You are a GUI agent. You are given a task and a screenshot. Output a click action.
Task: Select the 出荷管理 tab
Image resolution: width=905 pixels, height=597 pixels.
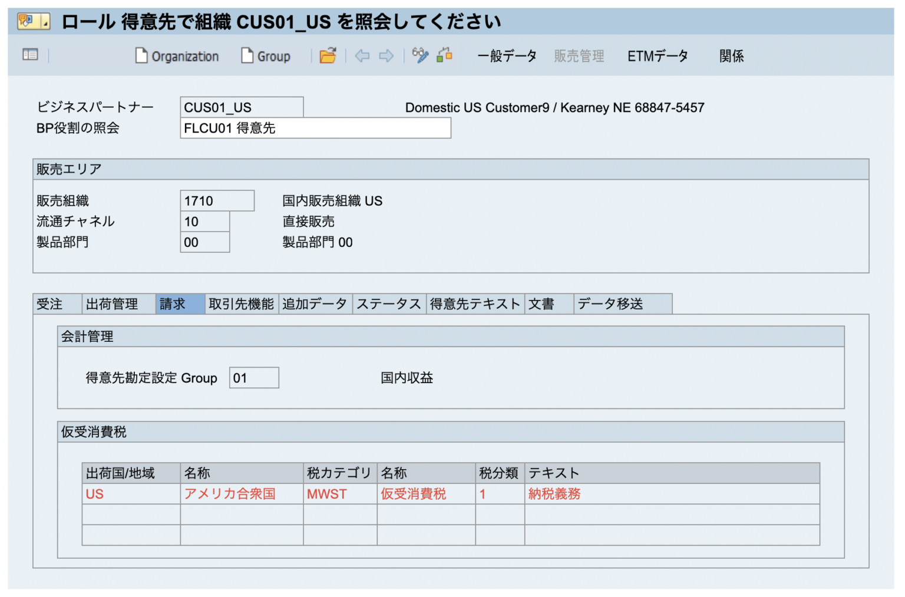click(112, 304)
